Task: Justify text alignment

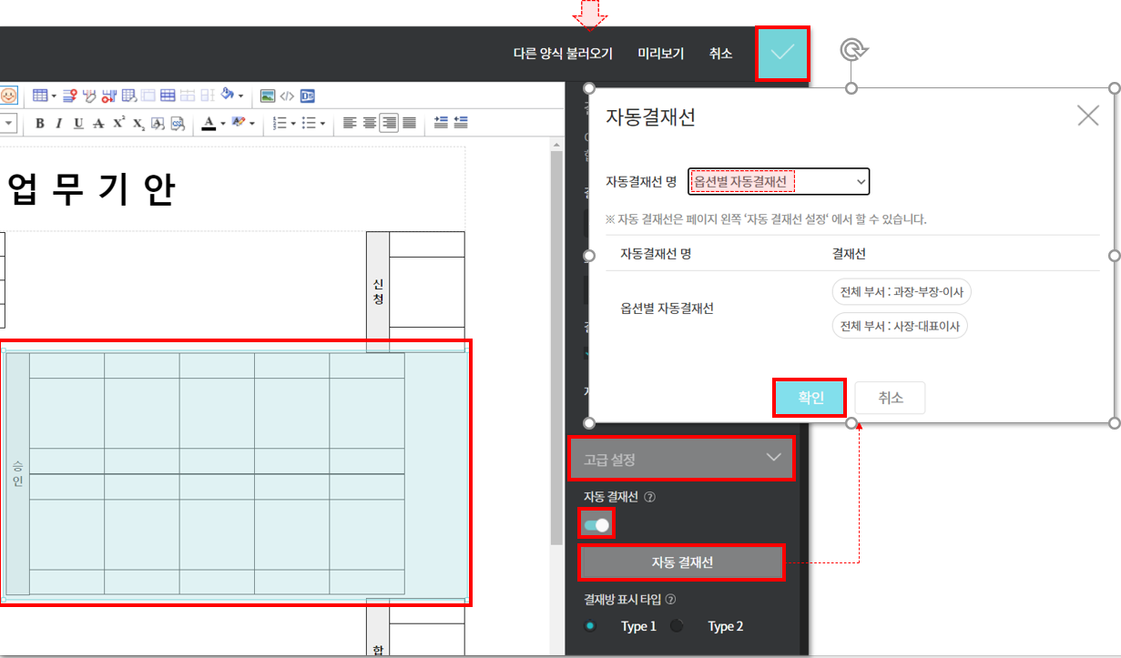Action: 410,123
